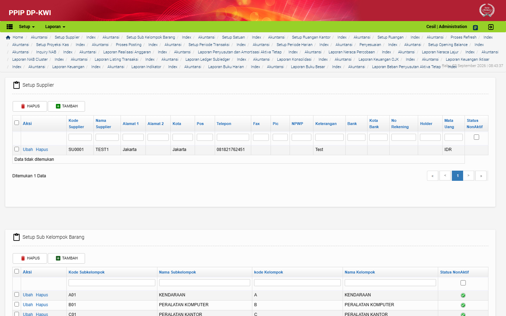Click Ubah link for subkelompok A01
506x316 pixels.
pos(28,295)
